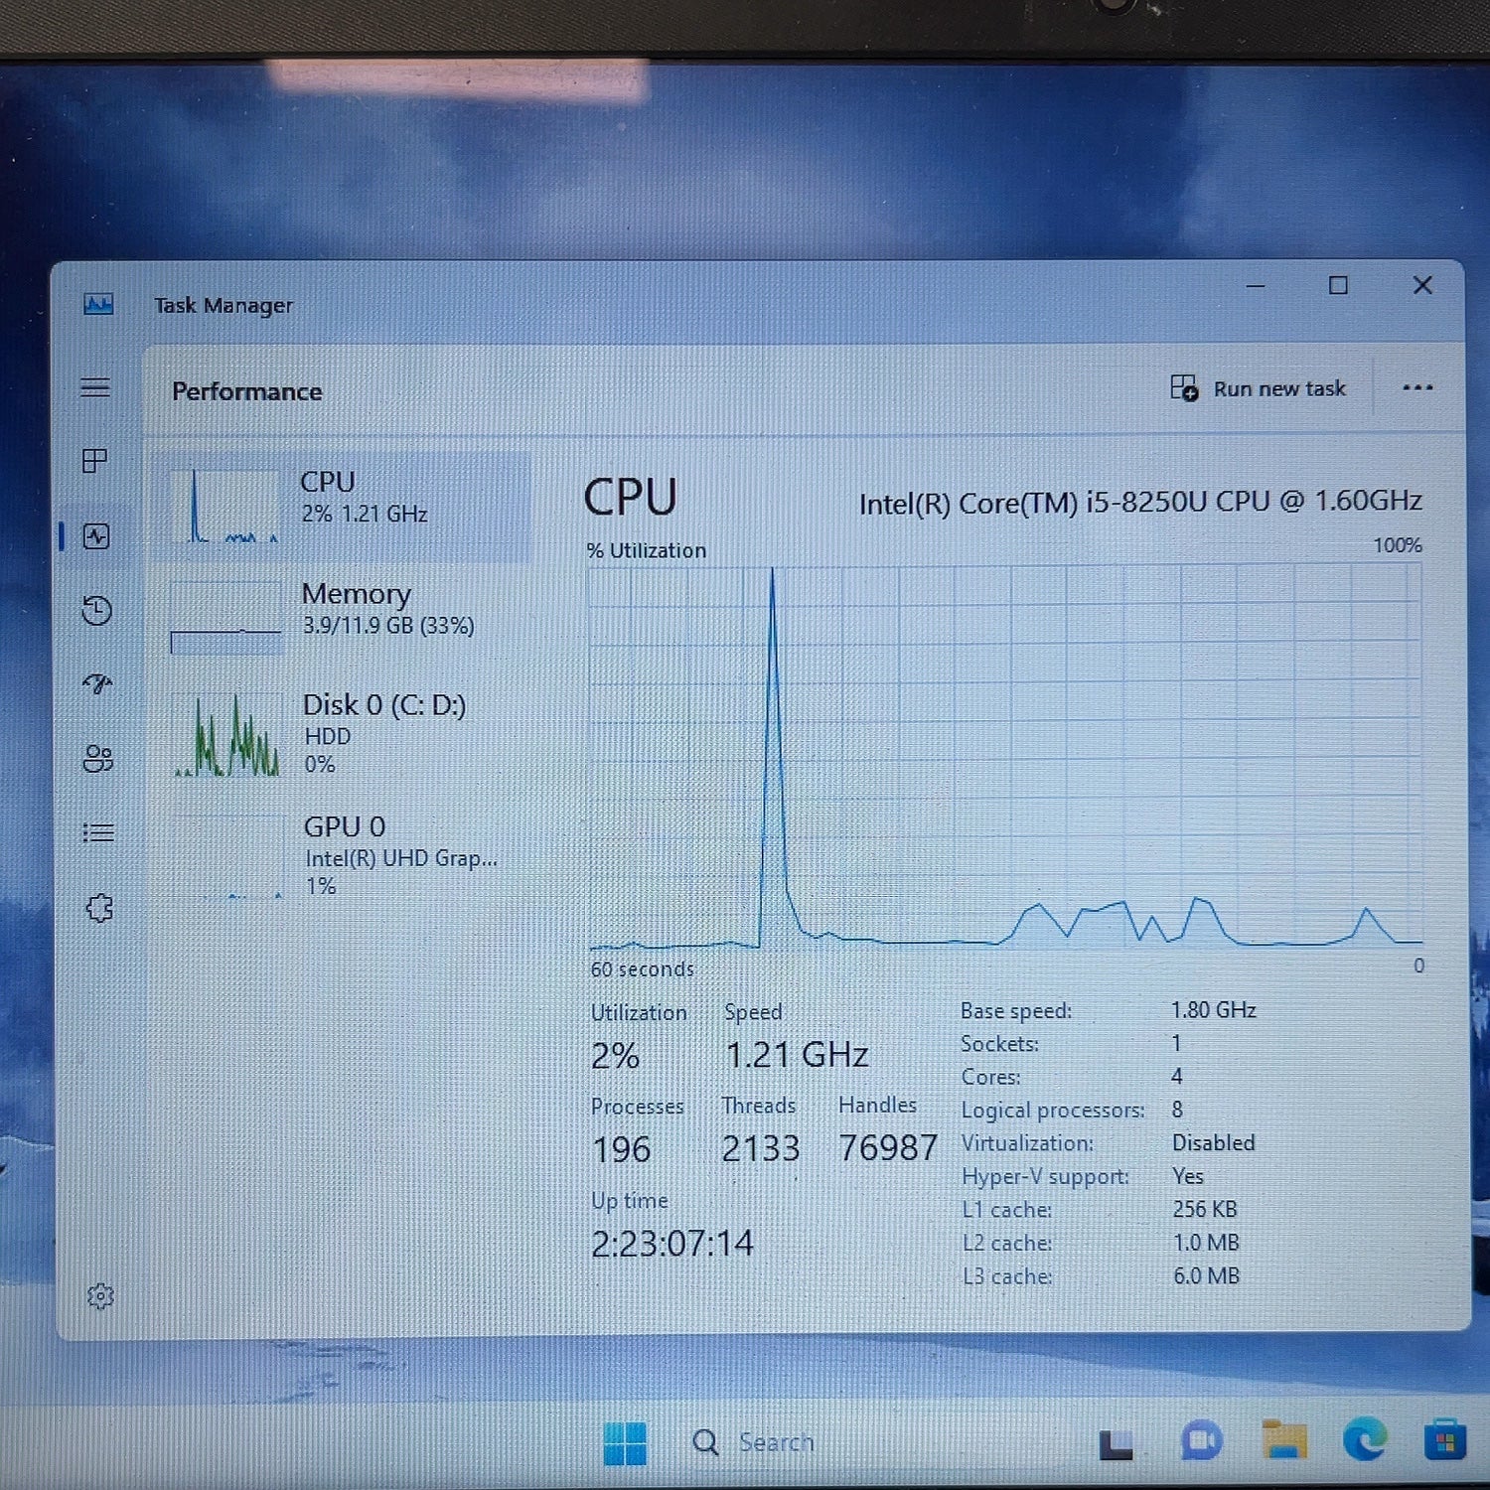Open the Startup apps gauge icon
The width and height of the screenshot is (1490, 1490).
pyautogui.click(x=97, y=683)
